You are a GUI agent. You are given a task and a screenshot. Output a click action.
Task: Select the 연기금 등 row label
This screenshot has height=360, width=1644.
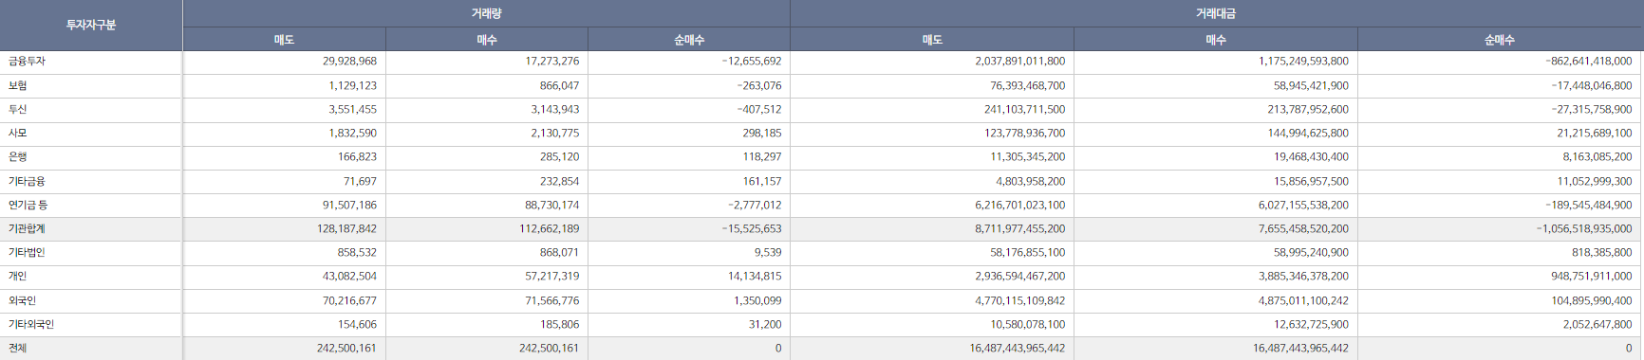point(28,205)
